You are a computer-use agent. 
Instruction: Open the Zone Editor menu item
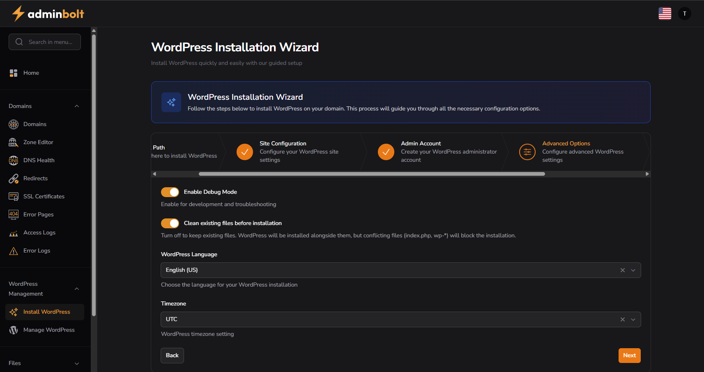(x=45, y=142)
